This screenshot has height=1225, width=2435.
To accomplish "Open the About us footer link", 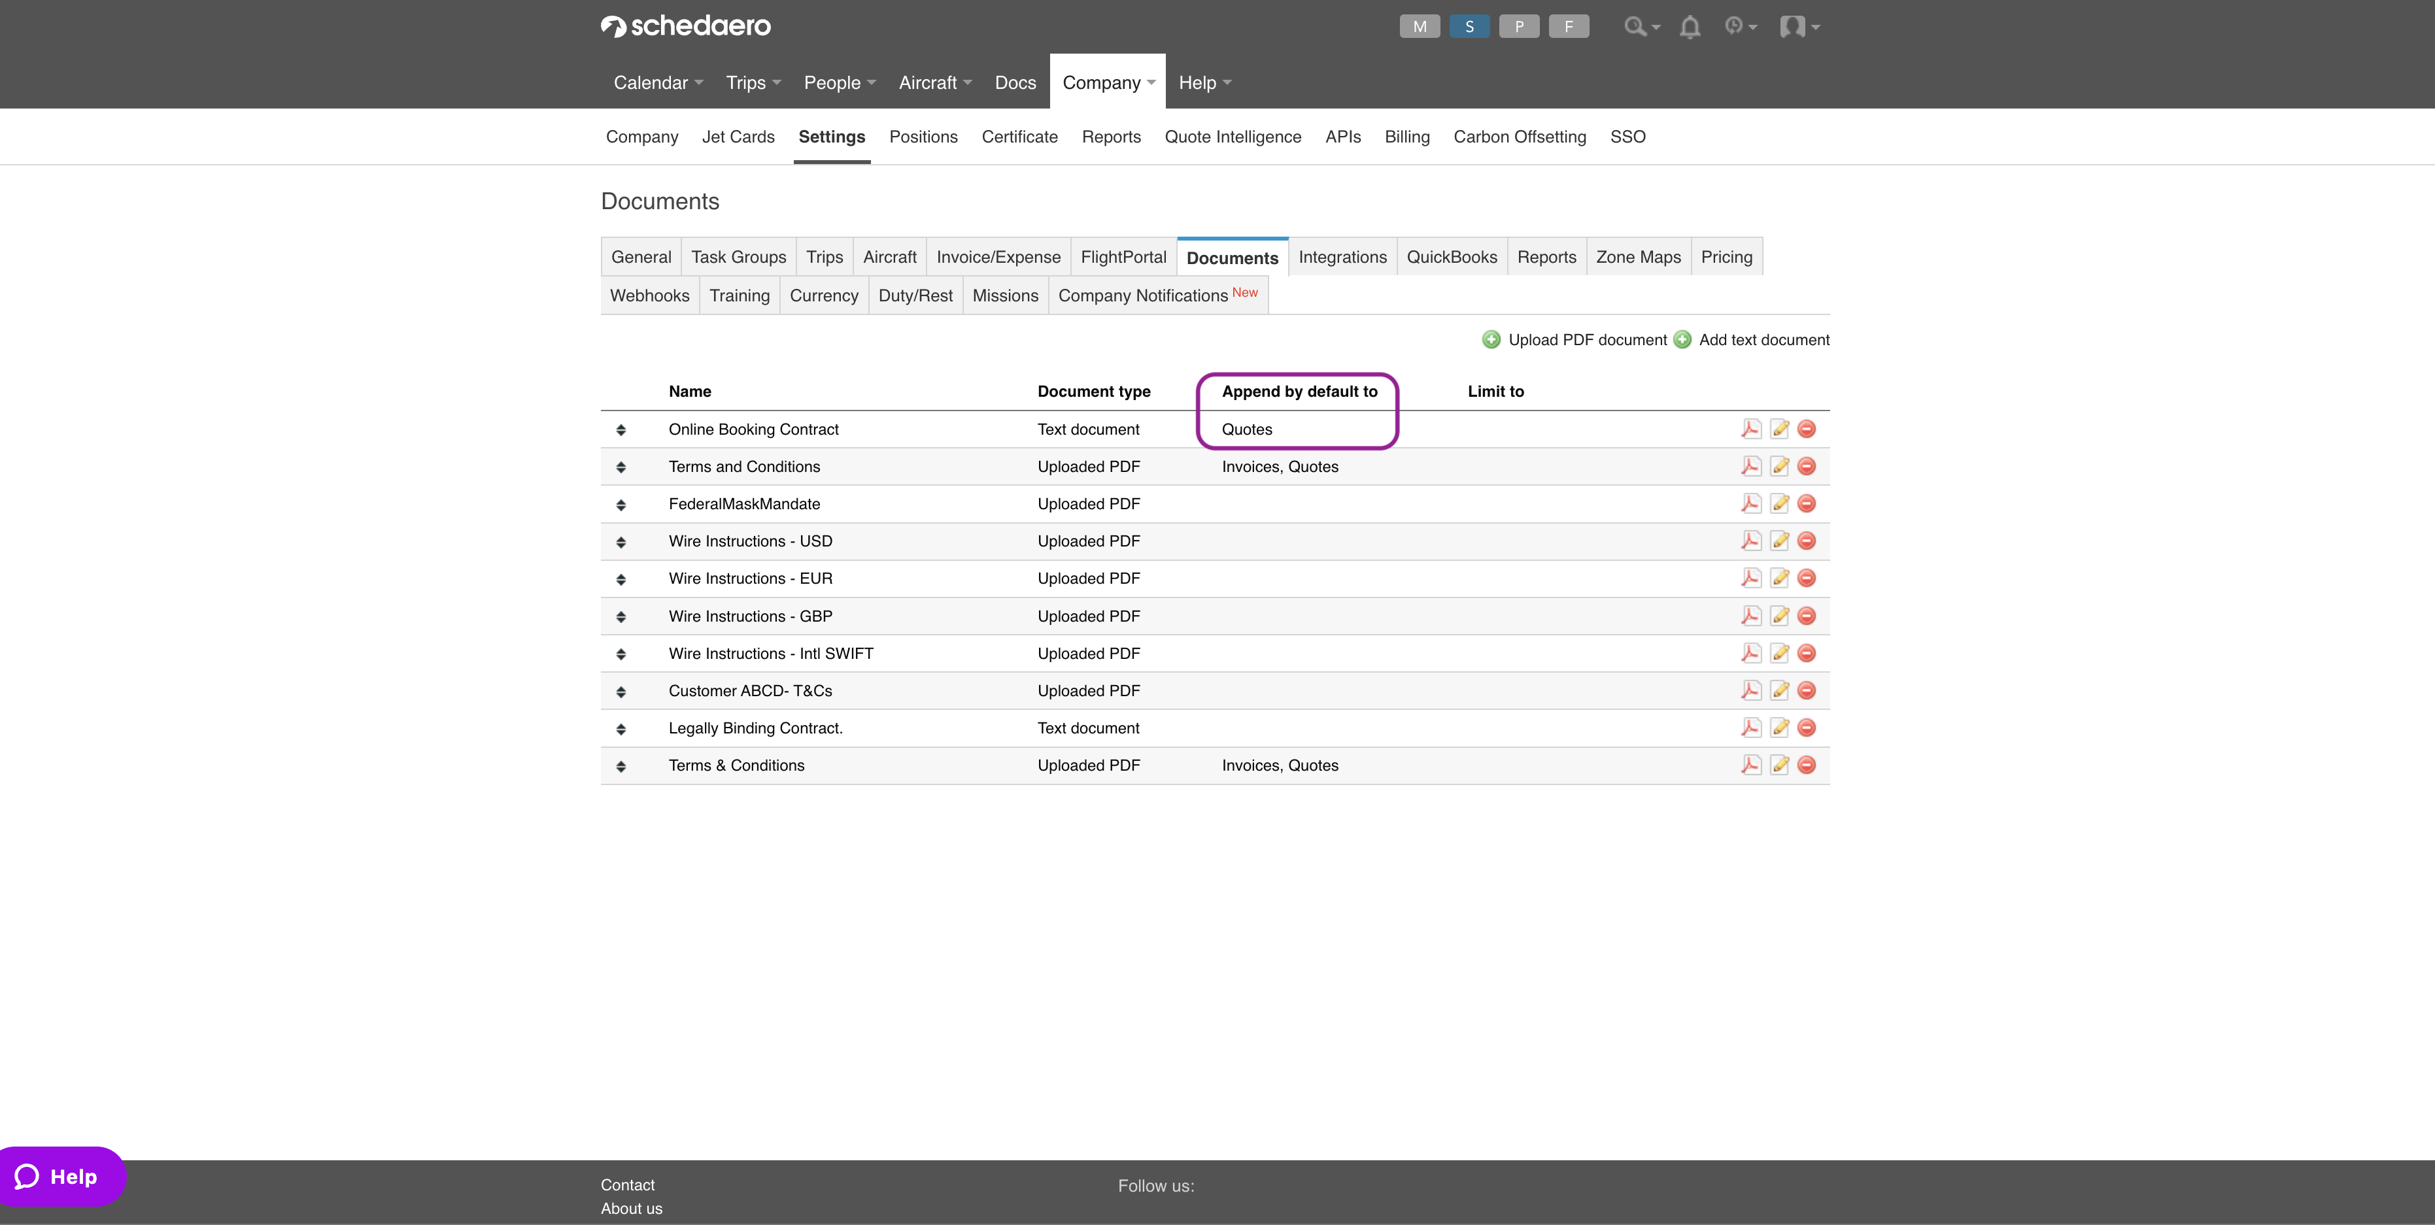I will tap(632, 1208).
